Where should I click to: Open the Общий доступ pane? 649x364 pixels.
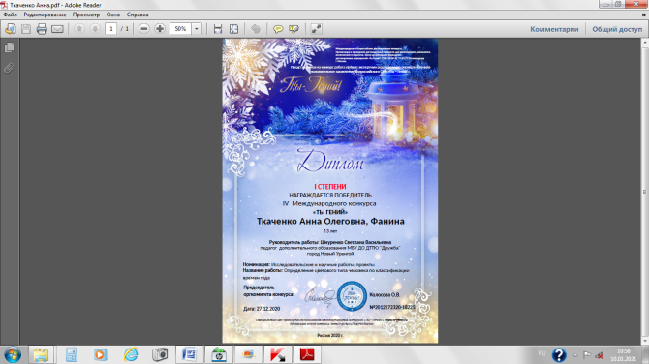pyautogui.click(x=617, y=29)
